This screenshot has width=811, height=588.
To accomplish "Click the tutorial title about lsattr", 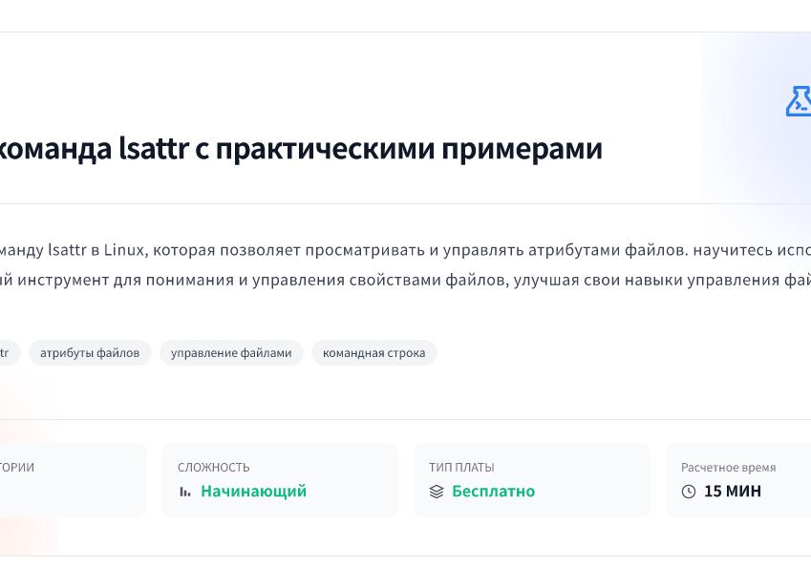I will (x=301, y=148).
